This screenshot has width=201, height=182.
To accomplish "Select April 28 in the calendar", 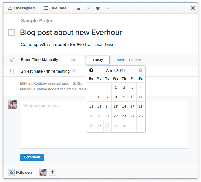I will click(107, 126).
